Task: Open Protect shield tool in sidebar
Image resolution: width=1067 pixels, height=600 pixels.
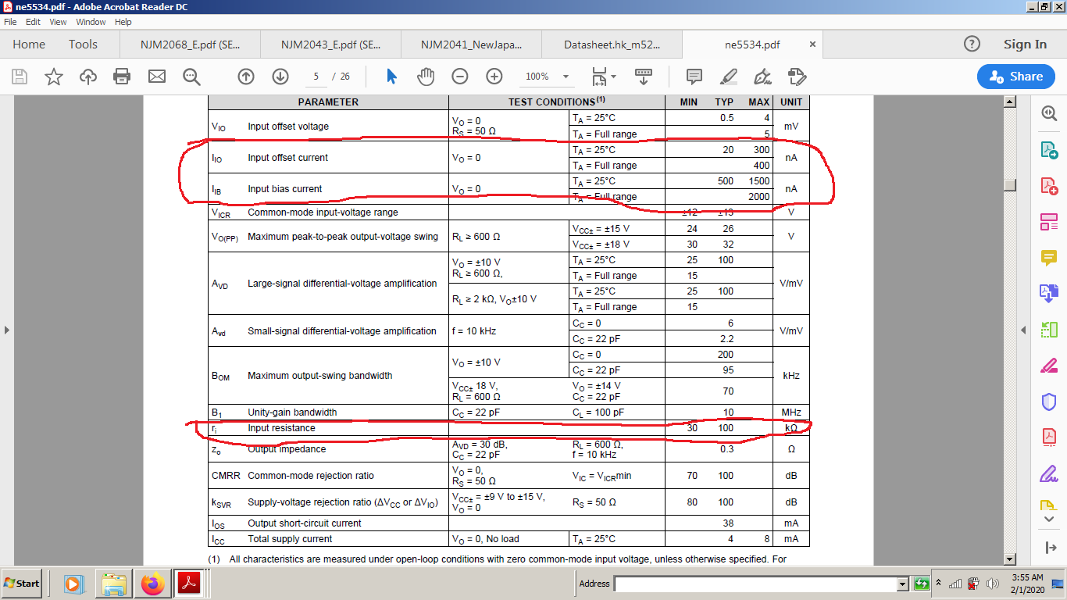Action: pos(1049,402)
